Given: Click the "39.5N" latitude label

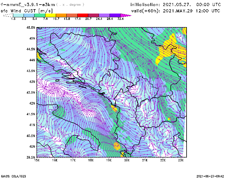Looking at the screenshot, I should coord(31,157).
